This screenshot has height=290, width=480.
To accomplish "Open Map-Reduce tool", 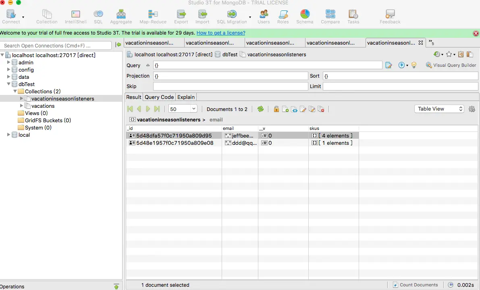I will click(153, 16).
